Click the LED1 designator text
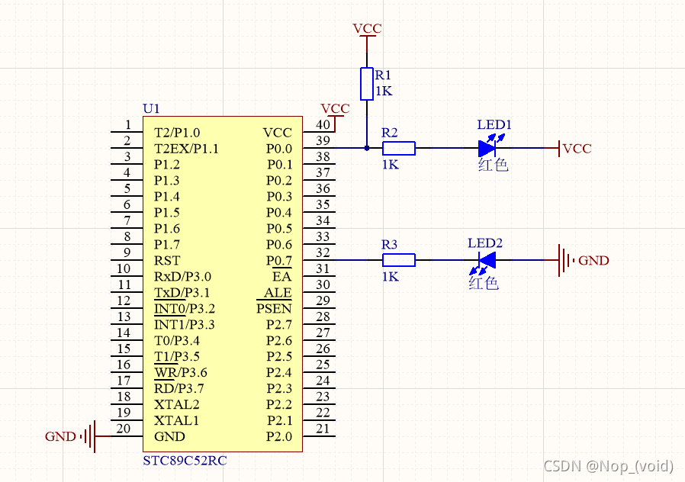Image resolution: width=685 pixels, height=482 pixels. [x=494, y=125]
